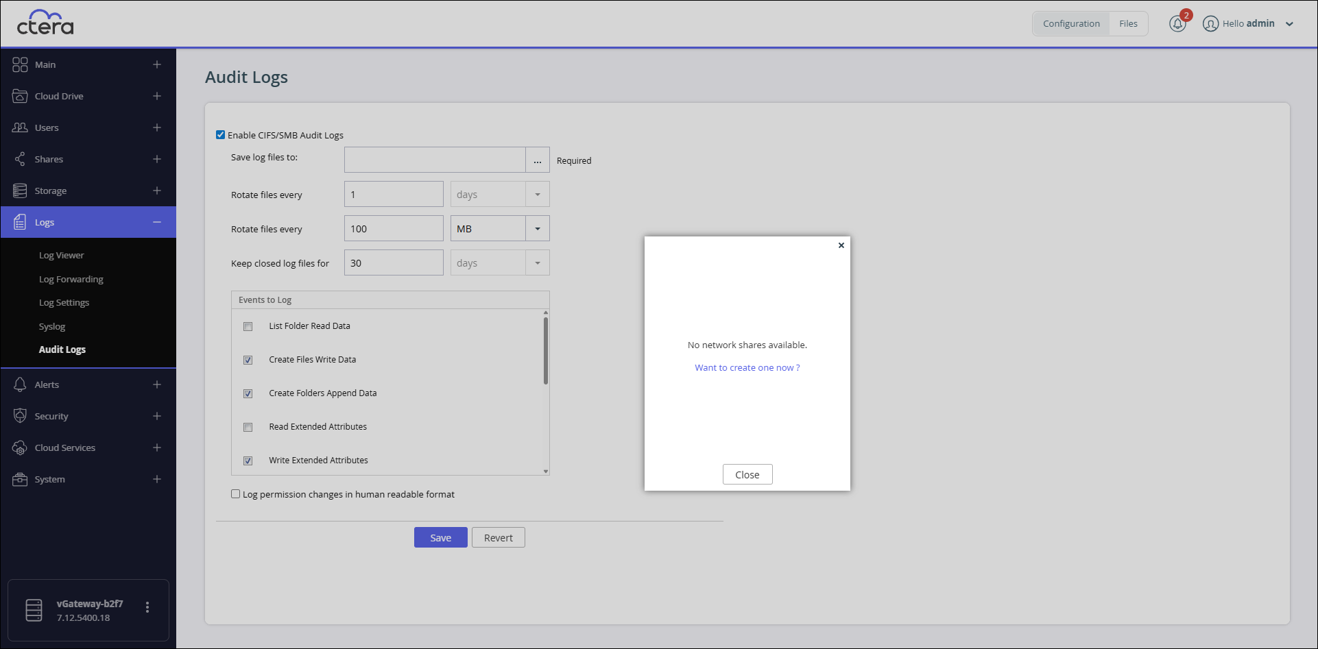1318x649 pixels.
Task: Expand the Cloud Drive section plus
Action: click(157, 96)
